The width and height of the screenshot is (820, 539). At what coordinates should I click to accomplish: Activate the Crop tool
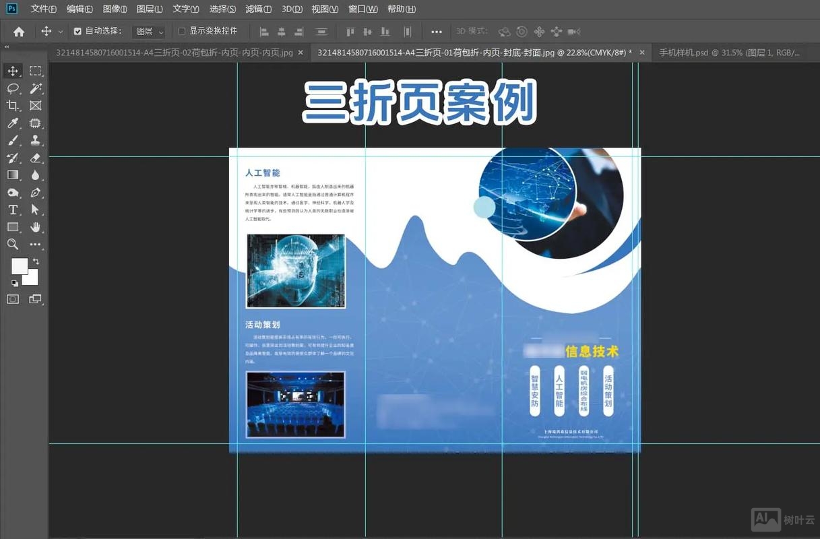point(12,106)
